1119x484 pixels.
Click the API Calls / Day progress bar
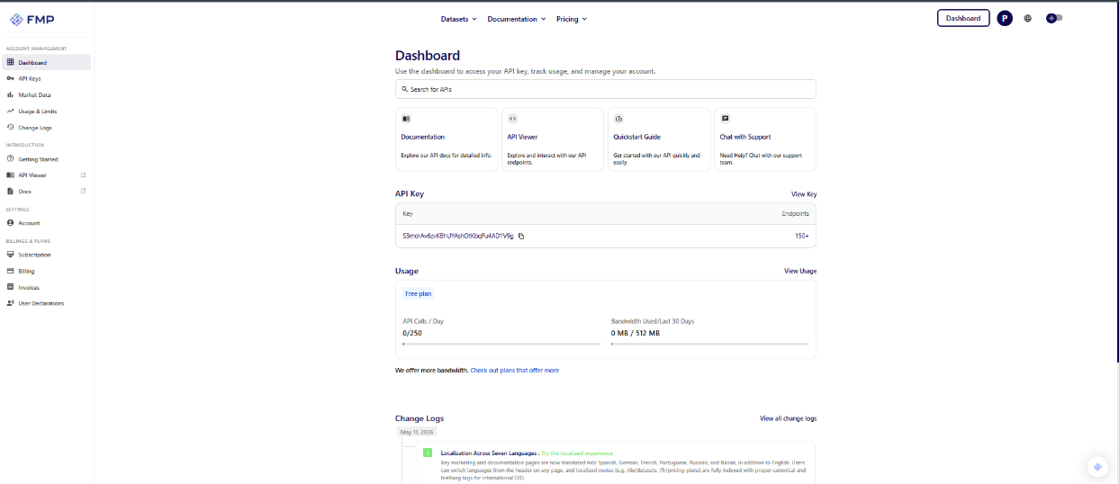[x=501, y=344]
